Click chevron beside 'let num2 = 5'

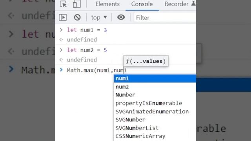(x=61, y=50)
